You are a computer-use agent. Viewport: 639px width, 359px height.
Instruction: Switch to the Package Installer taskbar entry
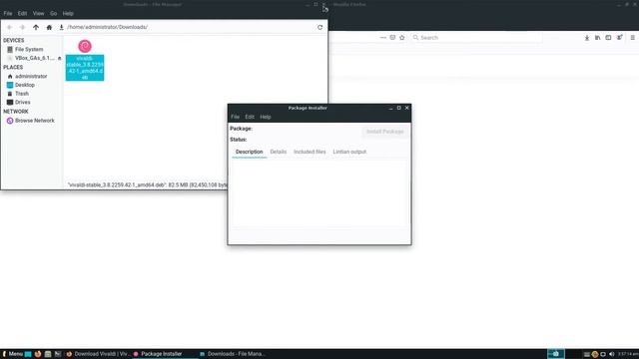pyautogui.click(x=164, y=354)
